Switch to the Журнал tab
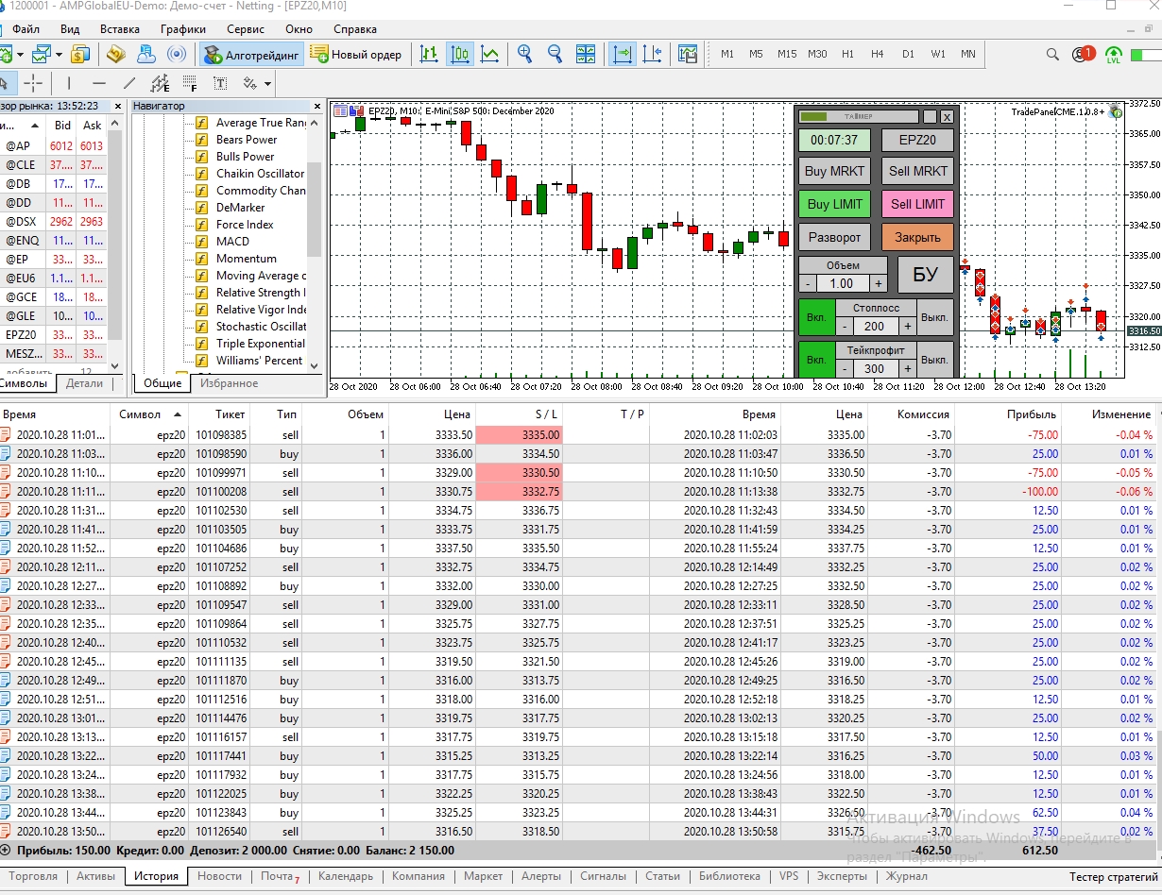Screen dimensions: 1162x895 click(907, 876)
